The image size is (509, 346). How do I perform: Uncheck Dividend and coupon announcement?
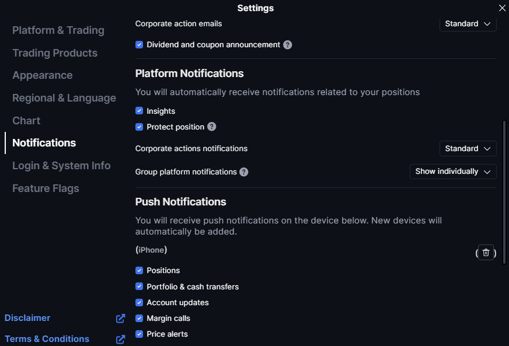(139, 45)
